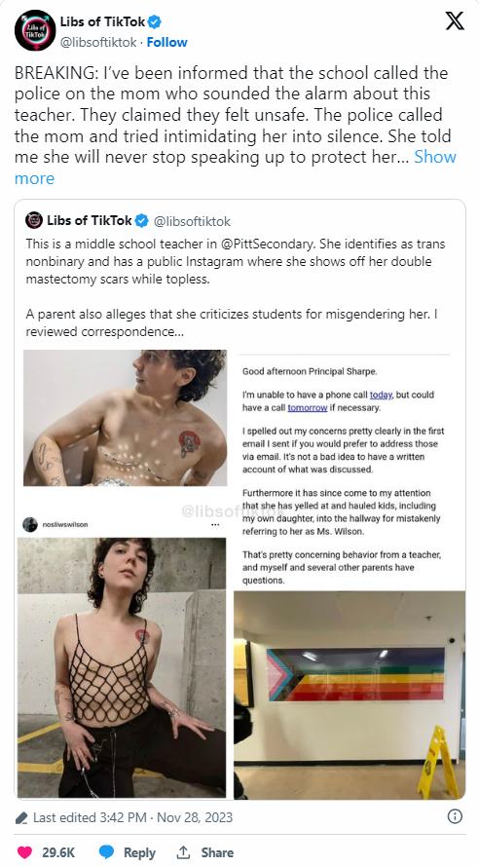
Task: Follow the @libsoftiktok account
Action: click(166, 42)
